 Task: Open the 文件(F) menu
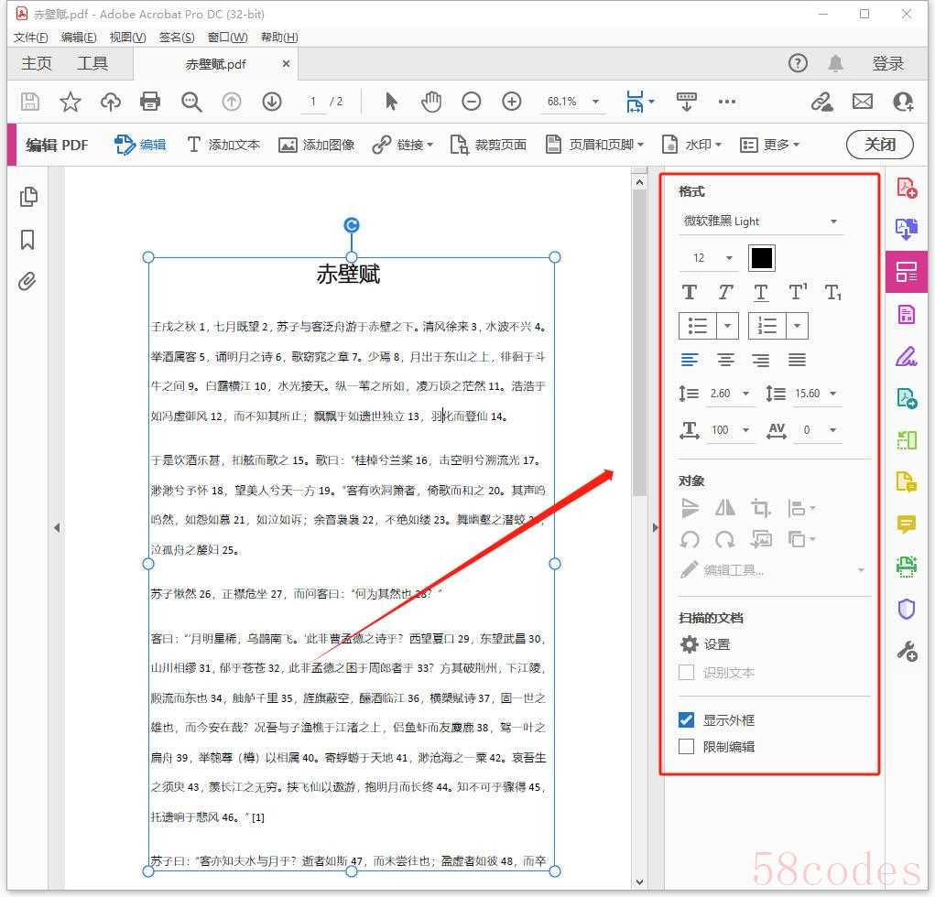31,38
